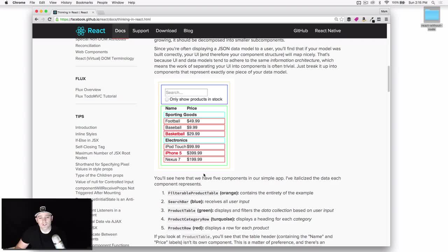Viewport: 448px width, 252px height.
Task: Open the Buffer stacked-layers extension
Action: point(349,19)
